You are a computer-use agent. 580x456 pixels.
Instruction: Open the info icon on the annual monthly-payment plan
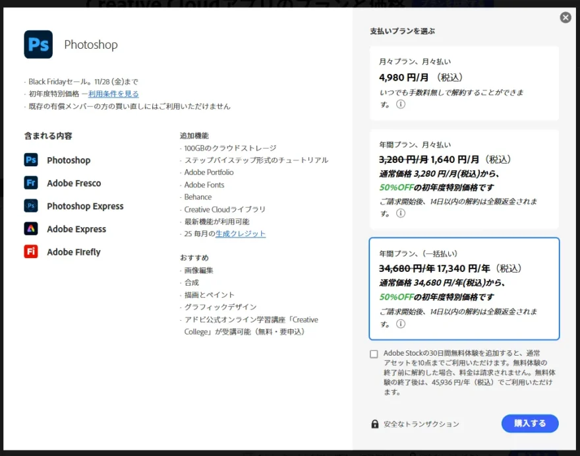401,214
